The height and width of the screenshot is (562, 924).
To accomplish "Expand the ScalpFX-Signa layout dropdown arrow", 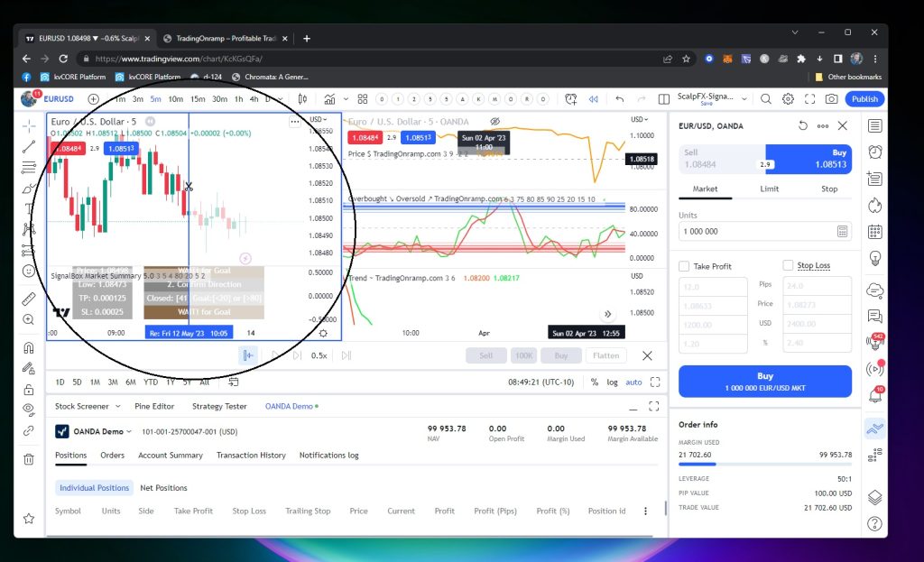I will click(746, 99).
